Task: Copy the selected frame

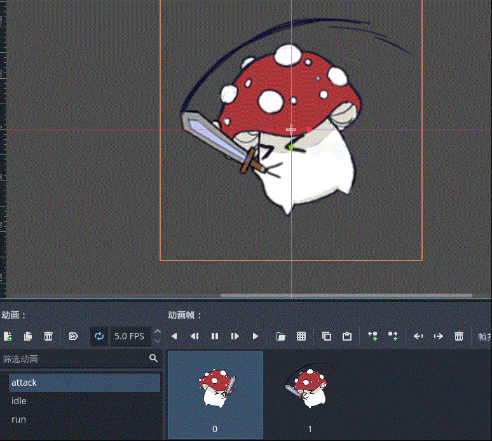Action: [327, 336]
